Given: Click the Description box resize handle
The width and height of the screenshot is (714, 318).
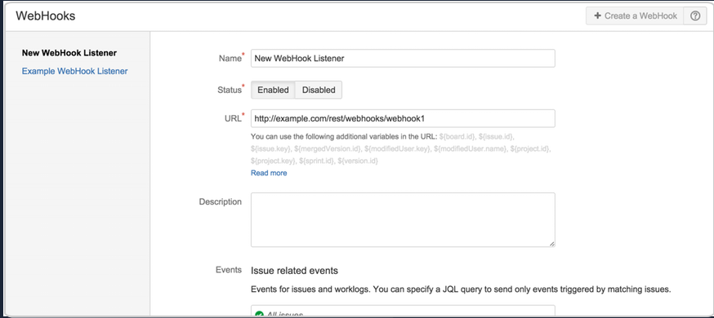Looking at the screenshot, I should pos(551,244).
